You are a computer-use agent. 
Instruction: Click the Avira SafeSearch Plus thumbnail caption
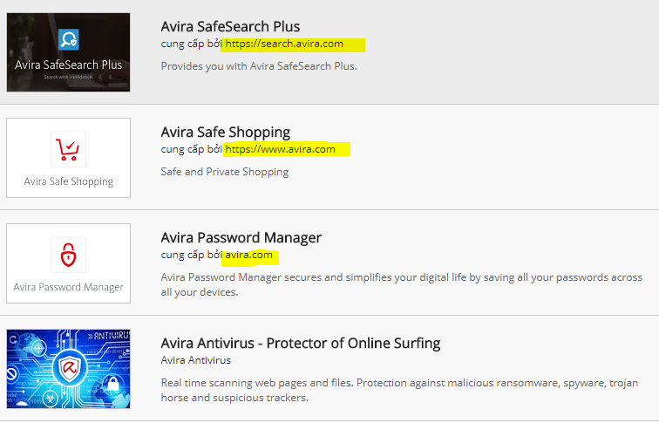click(69, 65)
